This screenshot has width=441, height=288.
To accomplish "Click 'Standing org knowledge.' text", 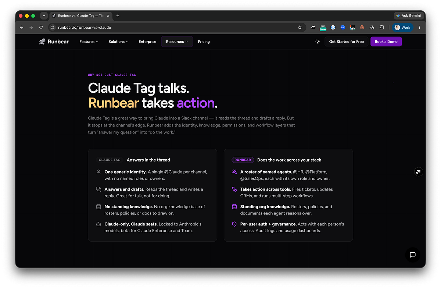I will tap(265, 207).
